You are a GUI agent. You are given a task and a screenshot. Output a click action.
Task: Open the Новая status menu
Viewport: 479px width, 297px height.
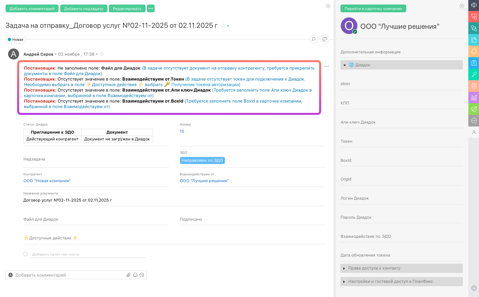tap(16, 39)
